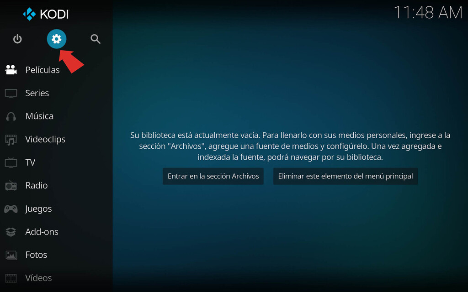Click "Eliminar este elemento del menú principal"
The width and height of the screenshot is (468, 292).
[x=345, y=176]
